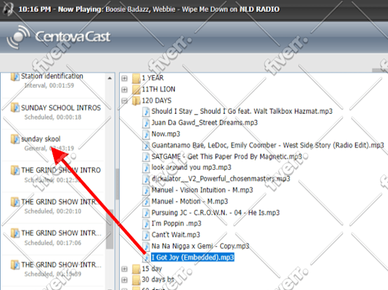Select look around you mp3.mp3
The width and height of the screenshot is (388, 290).
point(191,167)
